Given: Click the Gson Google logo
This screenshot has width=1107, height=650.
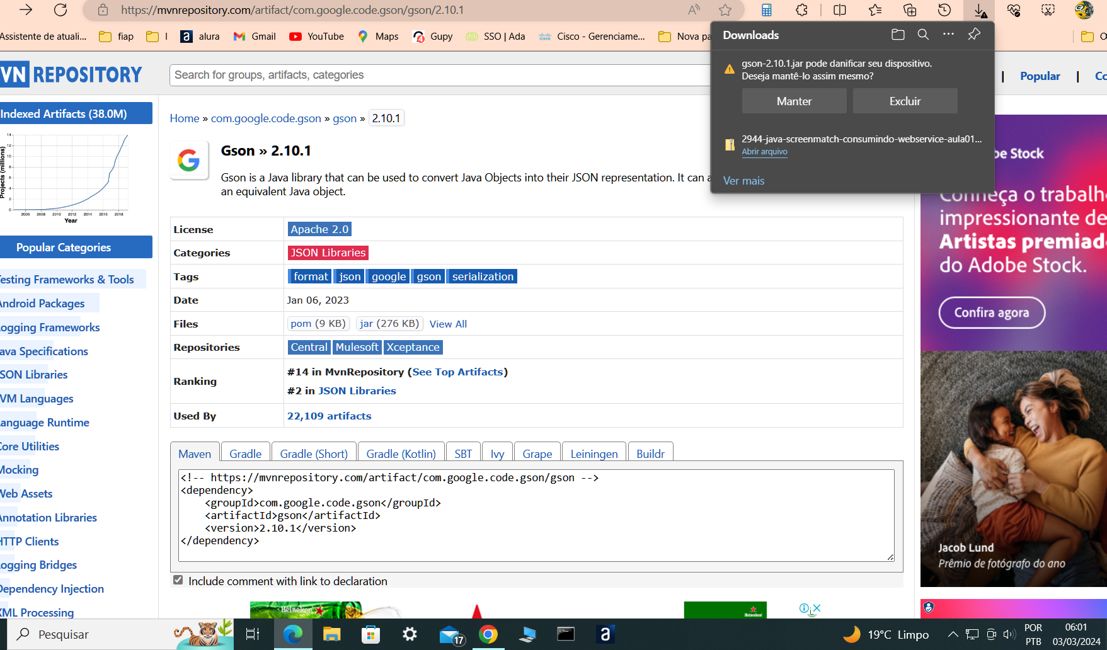Looking at the screenshot, I should coord(189,160).
